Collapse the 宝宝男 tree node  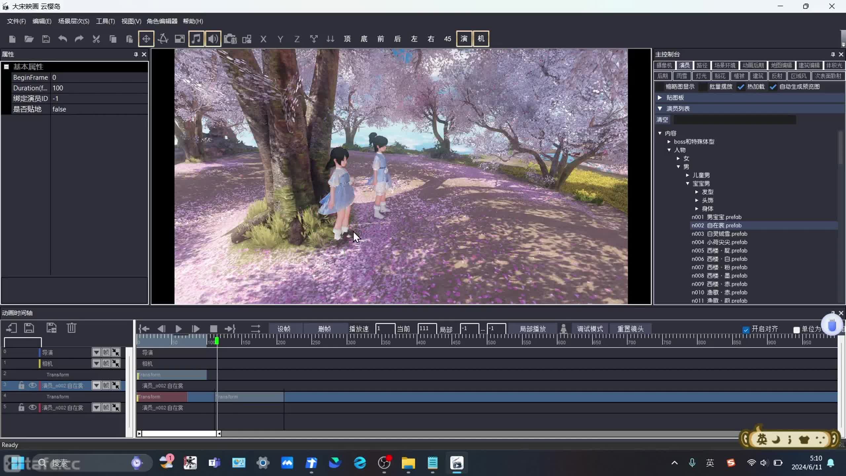[x=687, y=184]
